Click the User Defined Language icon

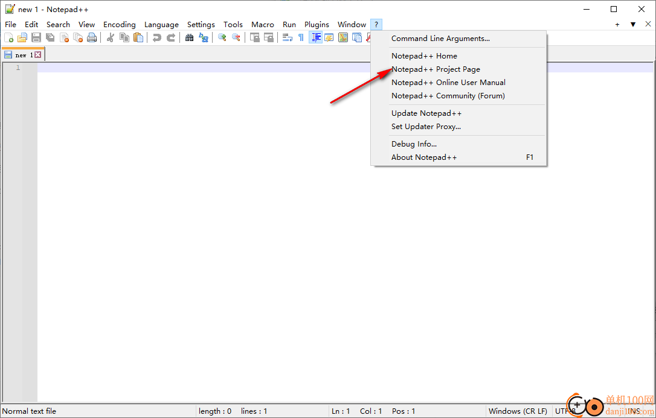coord(329,37)
